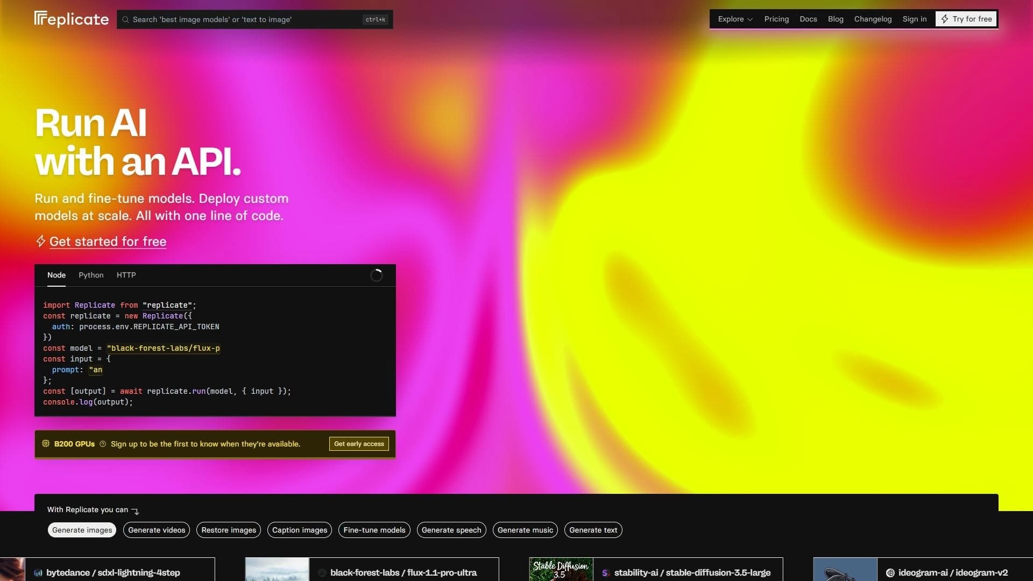The width and height of the screenshot is (1033, 581).
Task: Focus the model search field
Action: point(255,19)
